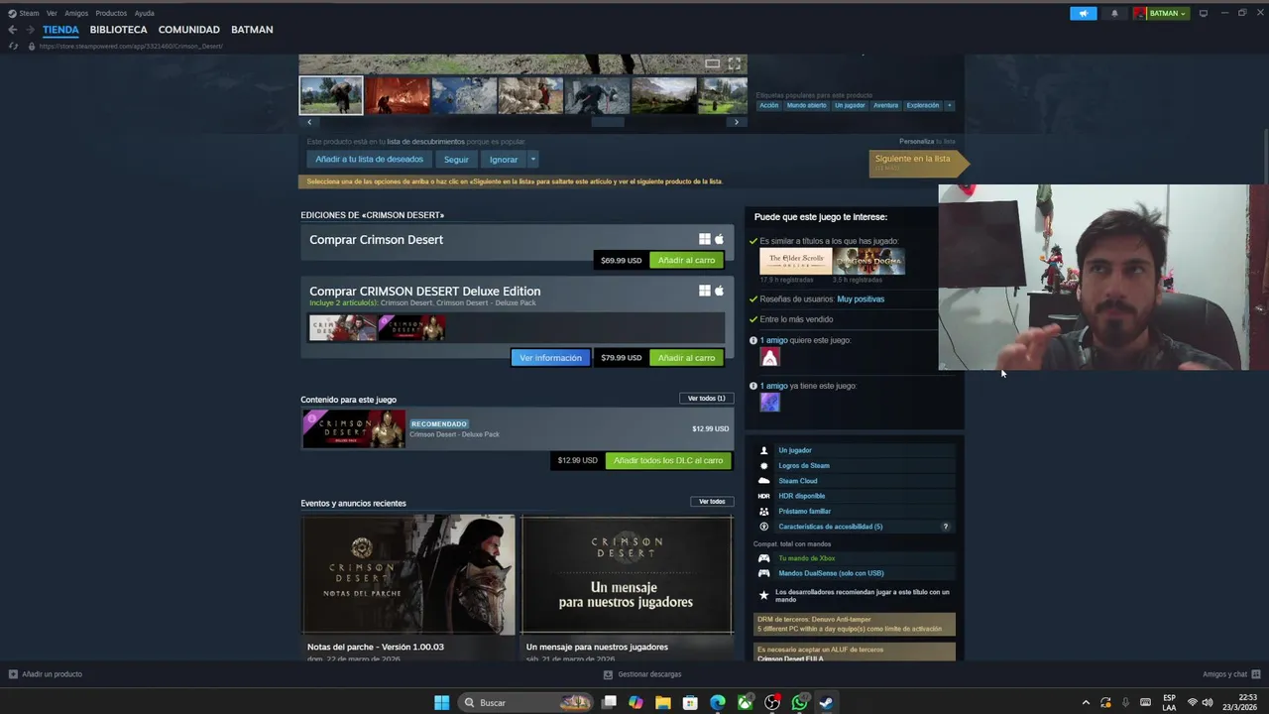The width and height of the screenshot is (1269, 714).
Task: Open the Ayuda menu
Action: point(144,13)
